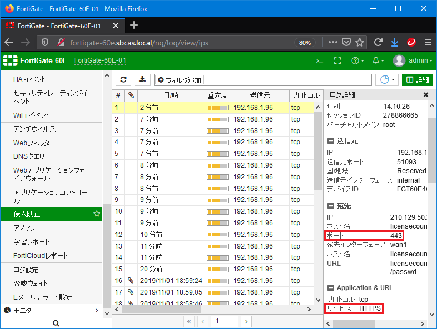The image size is (437, 329).
Task: Expand the モニタ menu
Action: click(52, 310)
